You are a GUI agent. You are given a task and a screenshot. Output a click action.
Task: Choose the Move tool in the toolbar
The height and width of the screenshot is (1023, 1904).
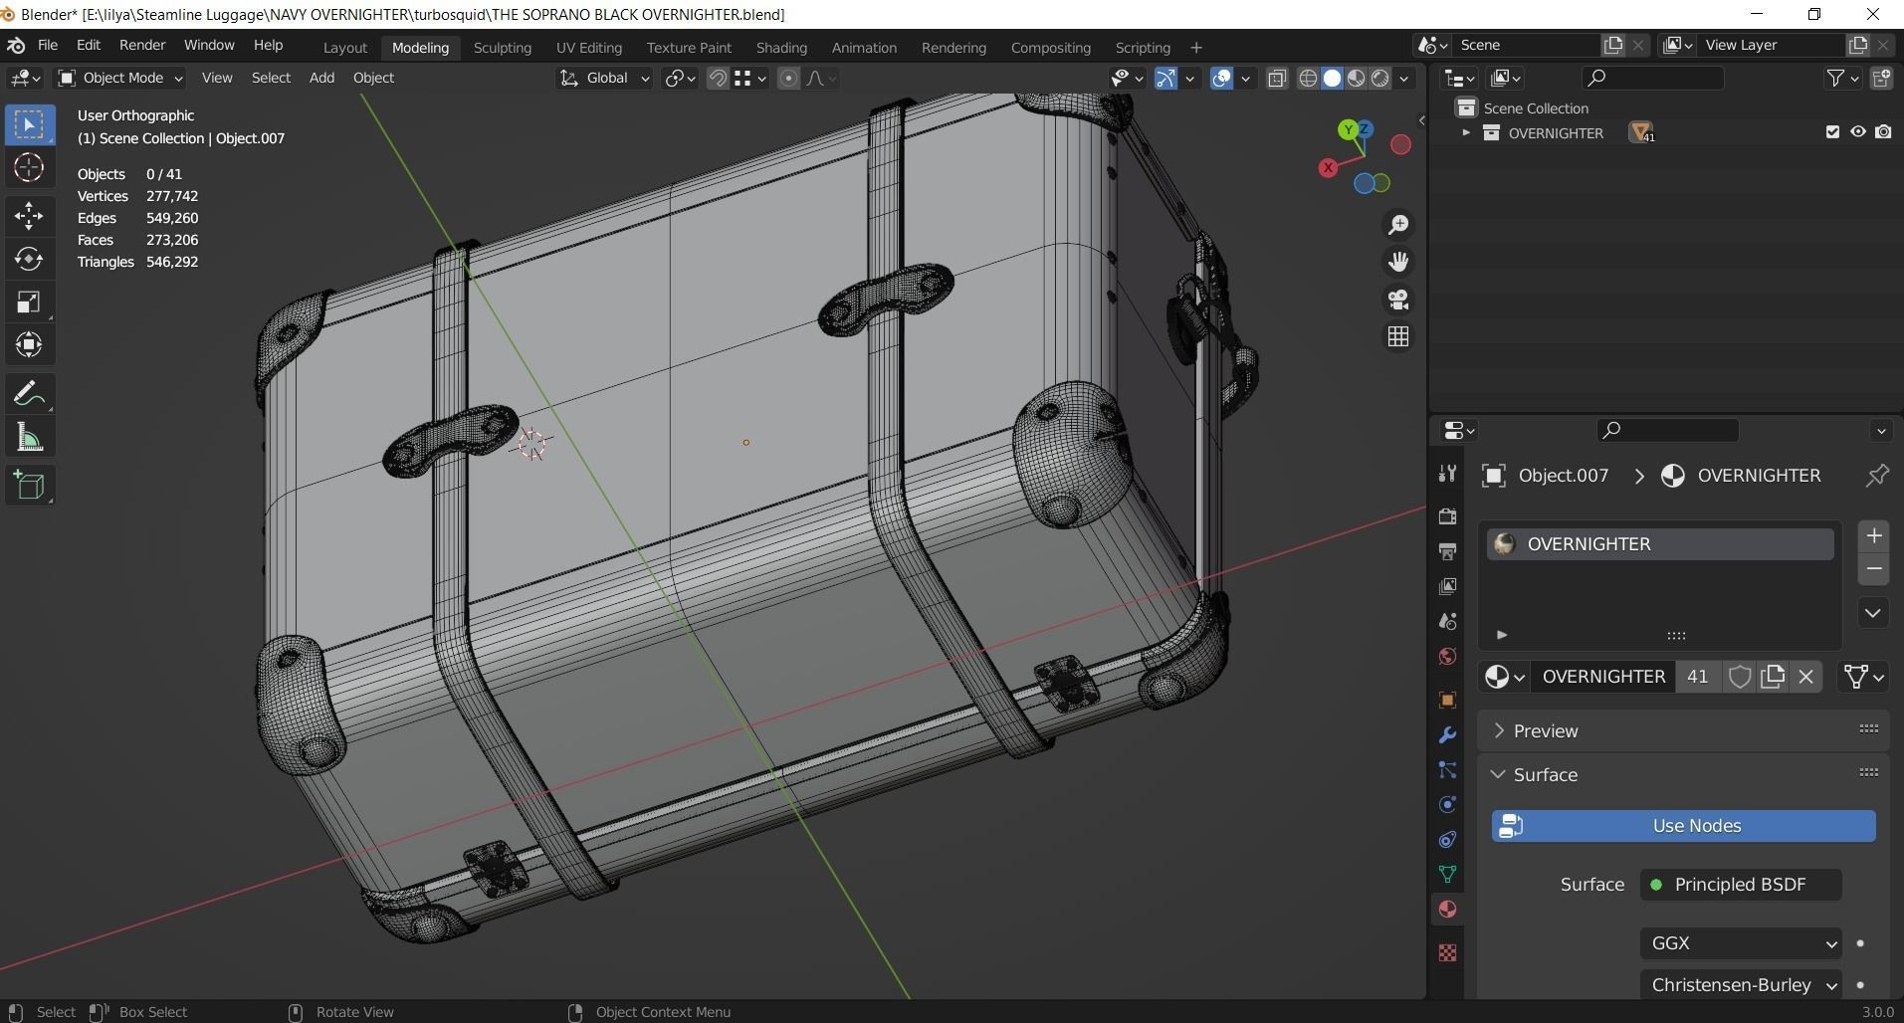click(29, 215)
